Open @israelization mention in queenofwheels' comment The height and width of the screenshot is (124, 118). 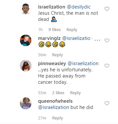[x=54, y=107]
